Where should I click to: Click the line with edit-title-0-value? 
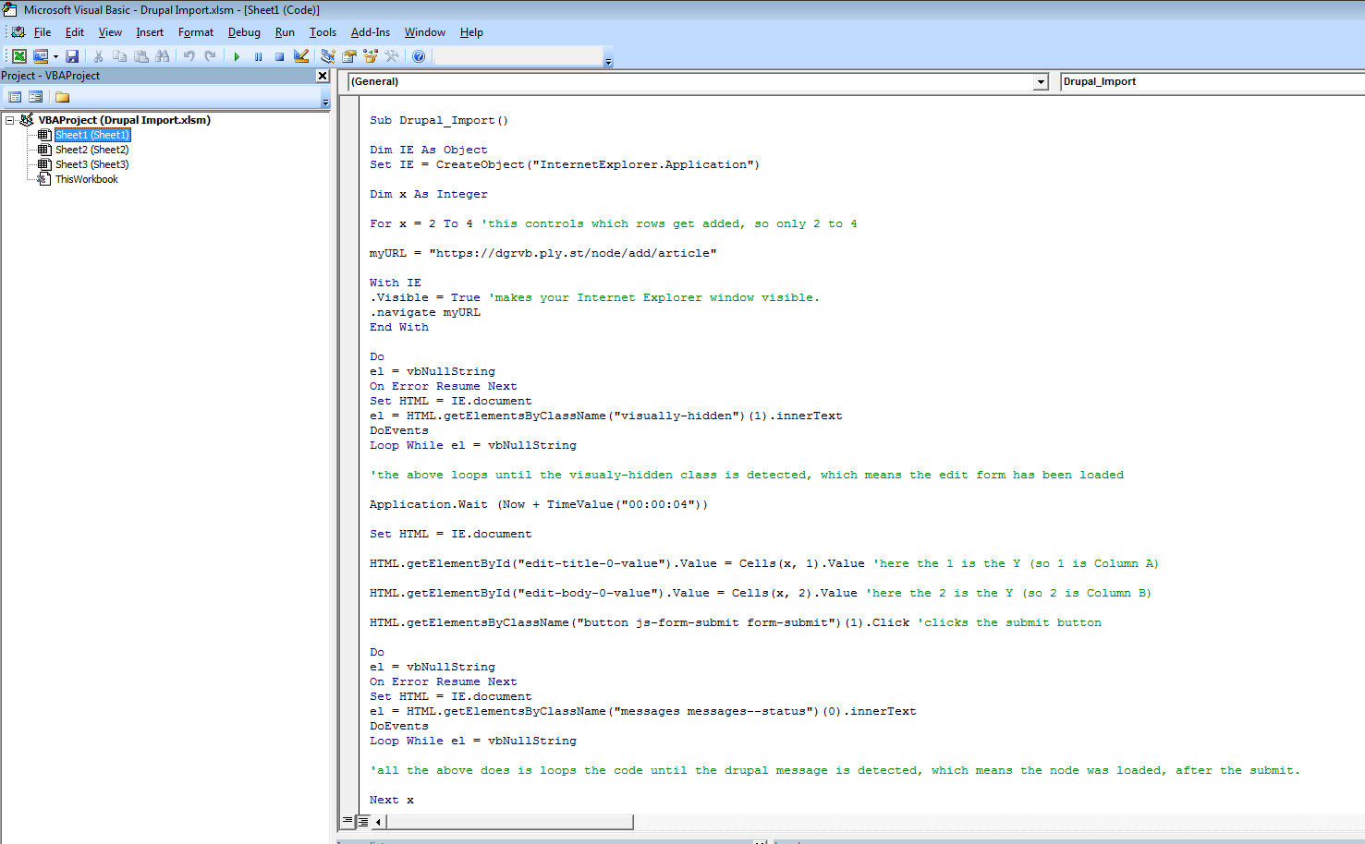click(x=763, y=563)
